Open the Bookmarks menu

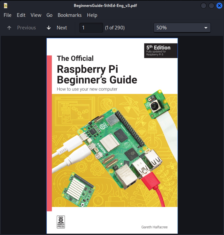(70, 15)
